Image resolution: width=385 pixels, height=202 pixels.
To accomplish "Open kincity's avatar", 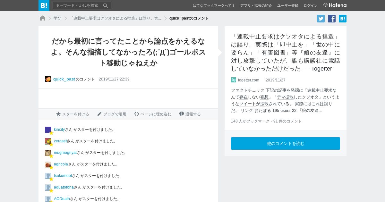I will point(48,130).
